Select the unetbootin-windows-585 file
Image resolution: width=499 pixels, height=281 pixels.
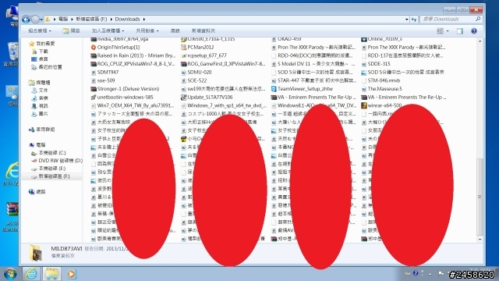point(122,97)
